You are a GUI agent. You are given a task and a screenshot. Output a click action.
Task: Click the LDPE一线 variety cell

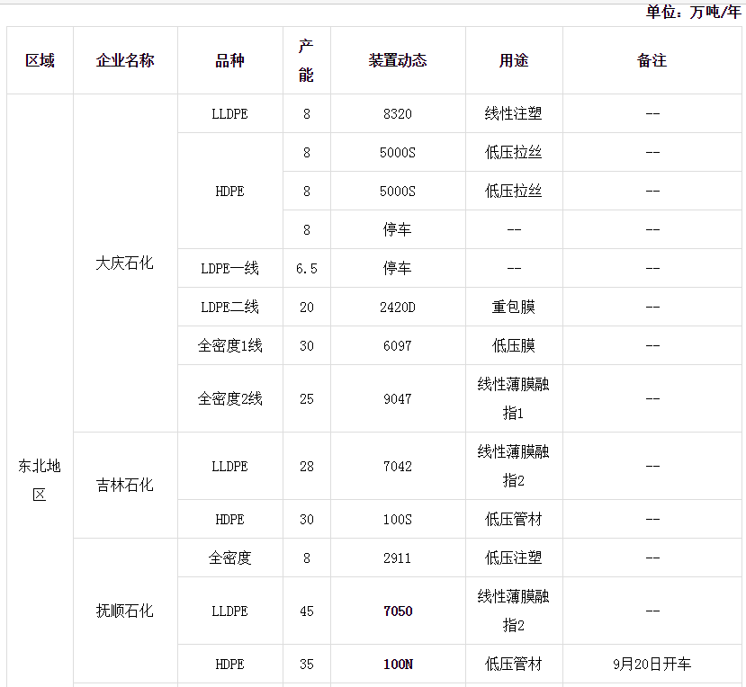tap(229, 268)
